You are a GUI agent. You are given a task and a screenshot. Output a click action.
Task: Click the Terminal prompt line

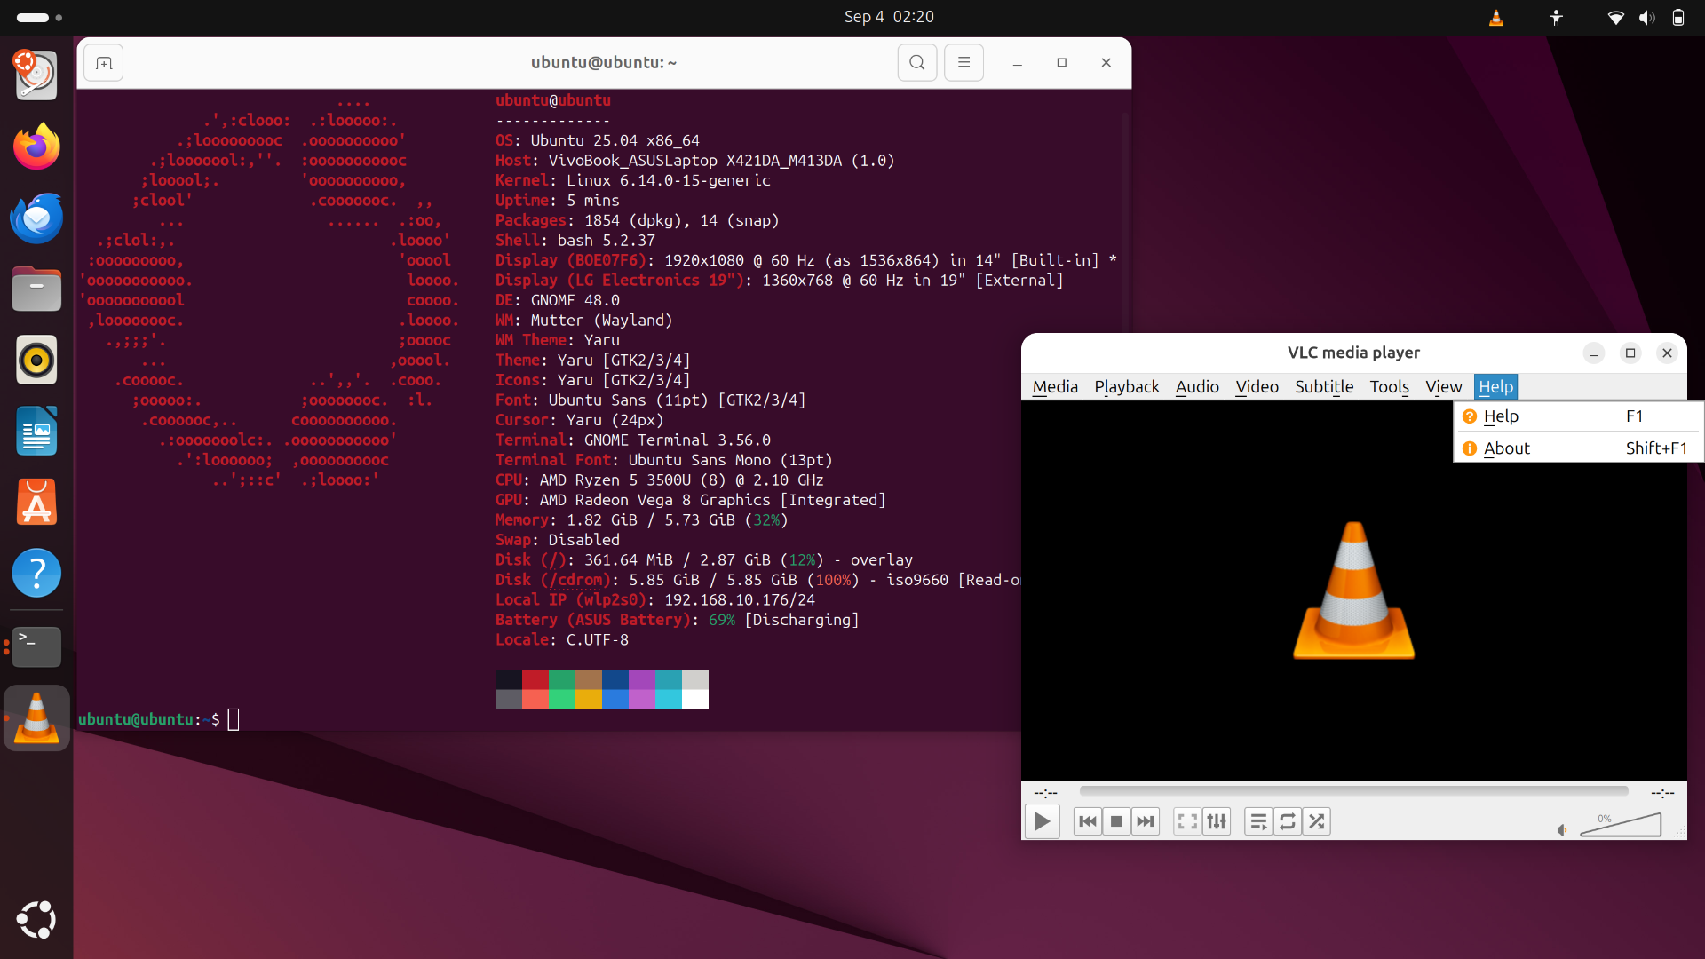pos(158,719)
